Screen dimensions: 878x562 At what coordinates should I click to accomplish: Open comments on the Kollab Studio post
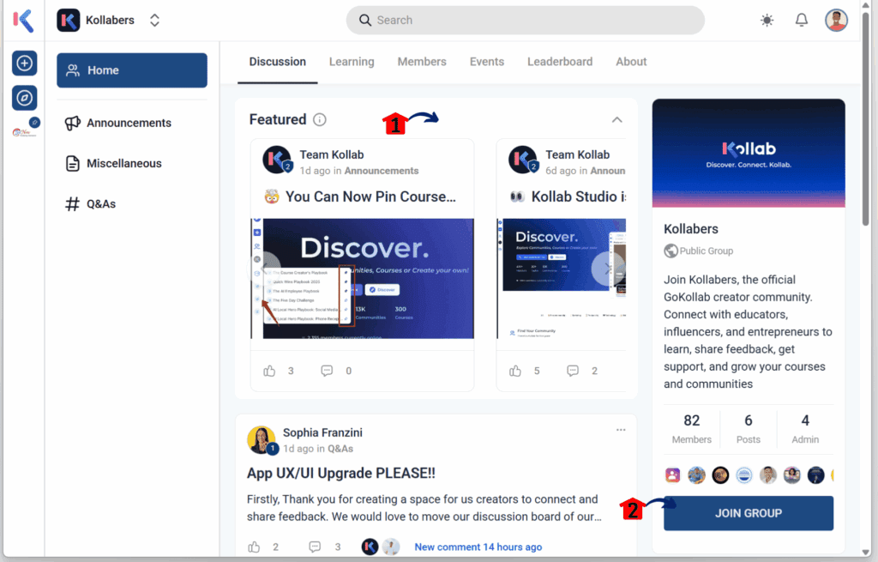(573, 370)
